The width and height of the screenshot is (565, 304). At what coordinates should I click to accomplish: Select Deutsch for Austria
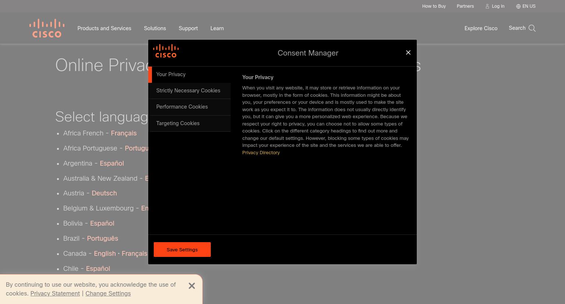pyautogui.click(x=104, y=193)
